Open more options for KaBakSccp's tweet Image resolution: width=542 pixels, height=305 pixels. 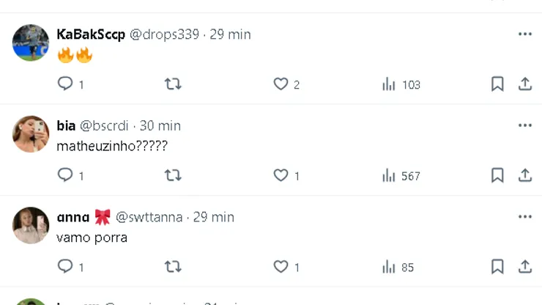coord(525,34)
